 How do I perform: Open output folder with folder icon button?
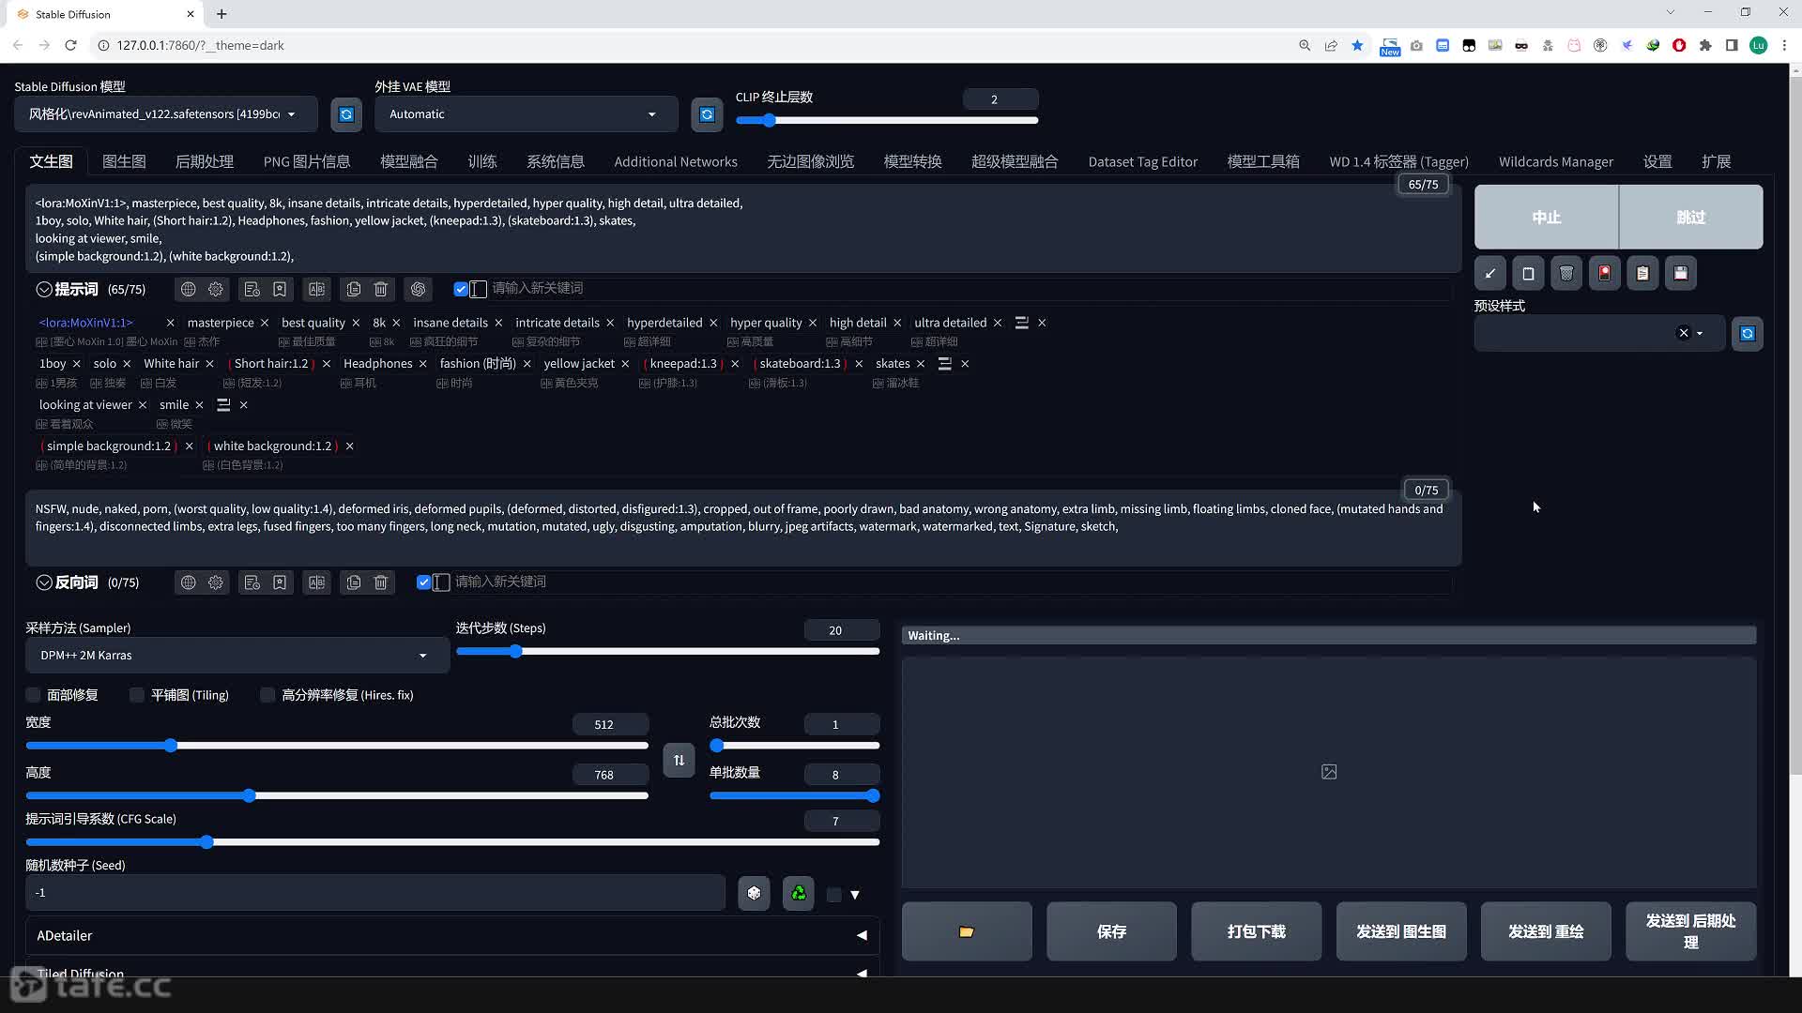click(967, 931)
